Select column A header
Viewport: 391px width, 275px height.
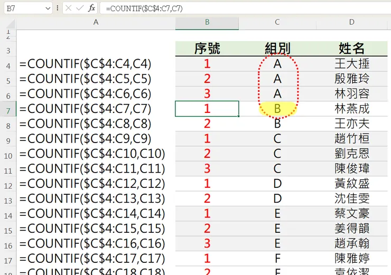(96, 22)
